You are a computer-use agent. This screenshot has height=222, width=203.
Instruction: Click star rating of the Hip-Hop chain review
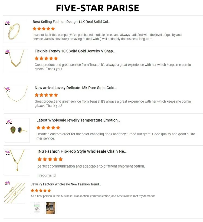coord(50,159)
